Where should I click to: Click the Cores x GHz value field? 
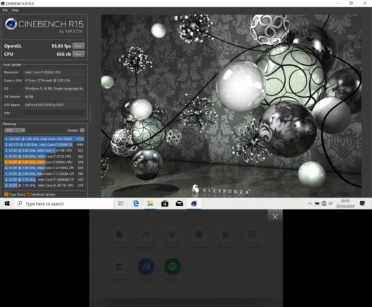tap(55, 81)
